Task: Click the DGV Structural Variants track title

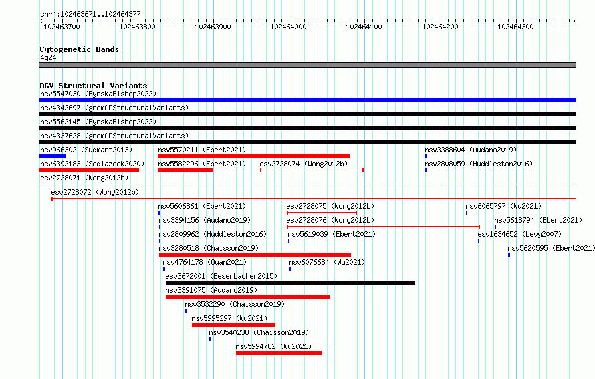Action: tap(94, 86)
